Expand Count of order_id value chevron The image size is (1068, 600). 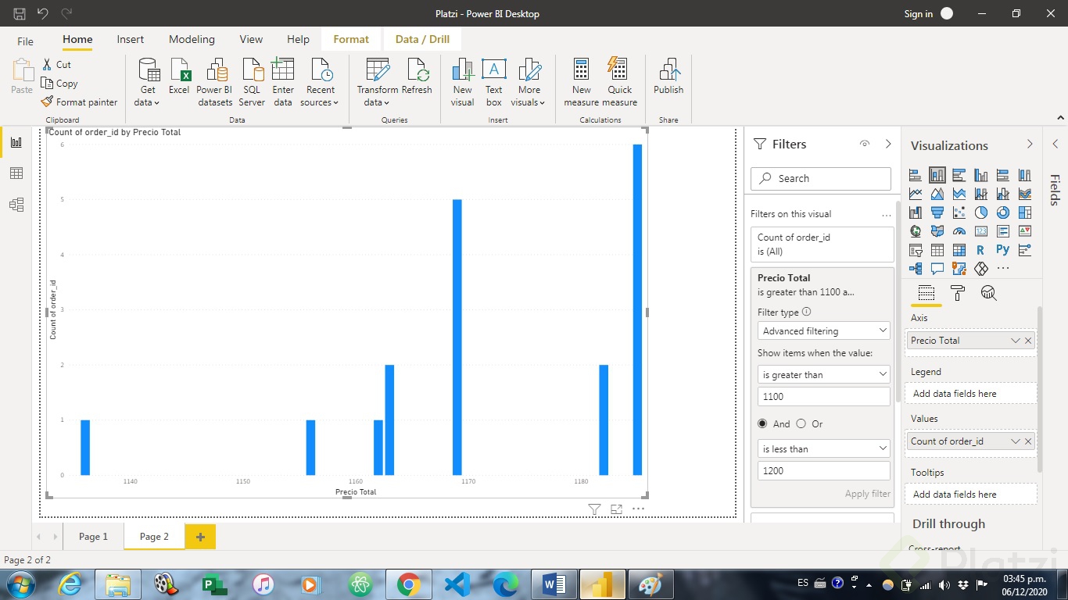1015,441
